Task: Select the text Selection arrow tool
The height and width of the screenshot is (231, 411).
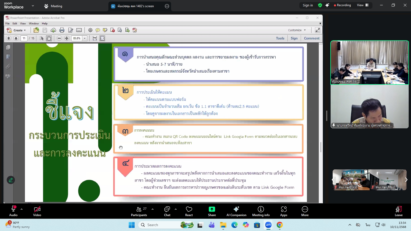Action: tap(41, 38)
